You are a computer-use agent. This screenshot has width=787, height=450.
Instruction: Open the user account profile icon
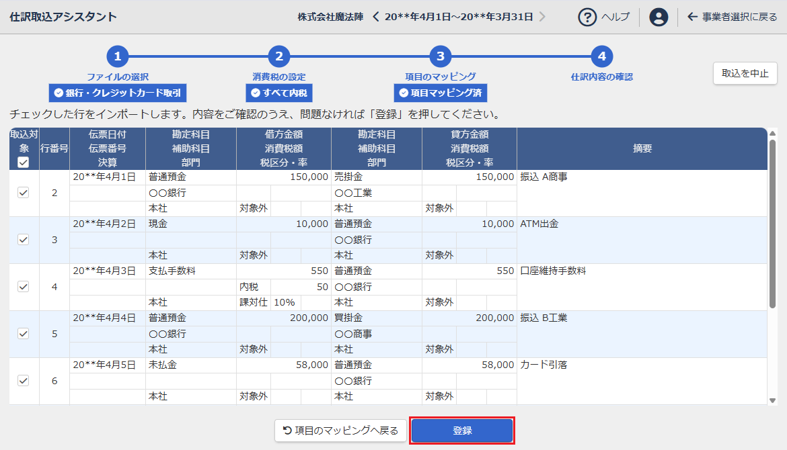coord(659,17)
